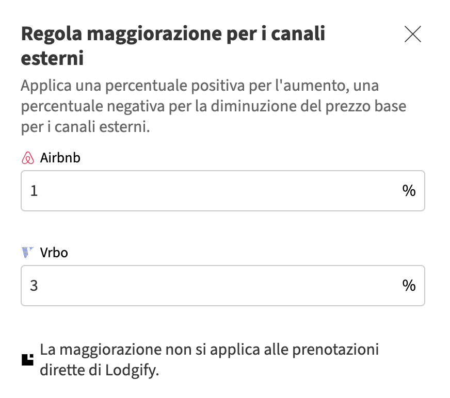Click the "Applica una percentuale positiva" description line
450x398 pixels.
coord(201,85)
